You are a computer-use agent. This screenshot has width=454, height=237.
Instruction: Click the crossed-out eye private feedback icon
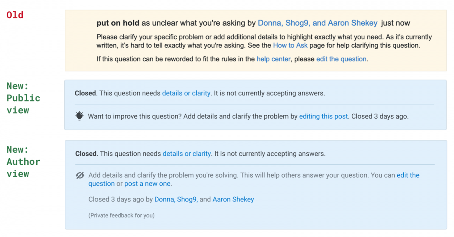[x=79, y=175]
